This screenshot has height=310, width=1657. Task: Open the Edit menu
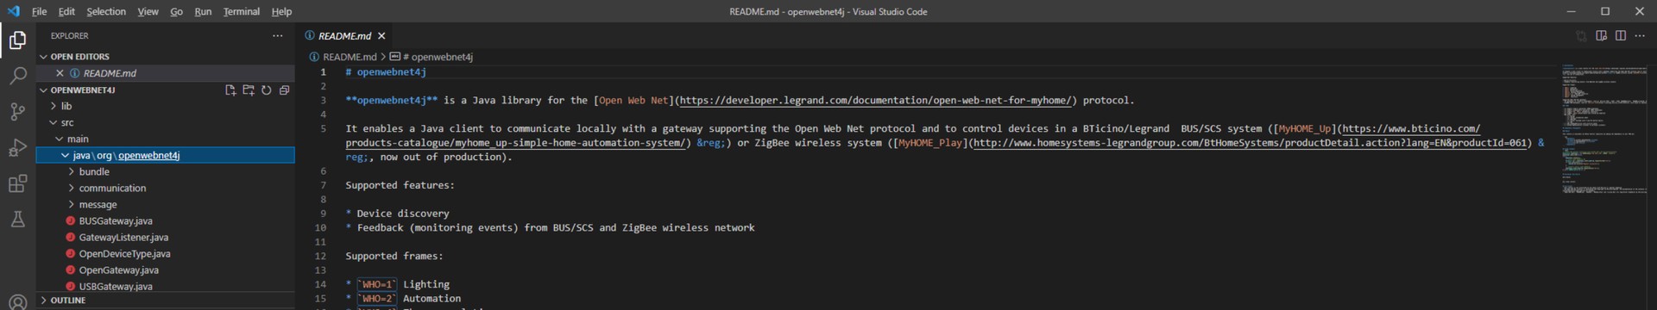(66, 11)
